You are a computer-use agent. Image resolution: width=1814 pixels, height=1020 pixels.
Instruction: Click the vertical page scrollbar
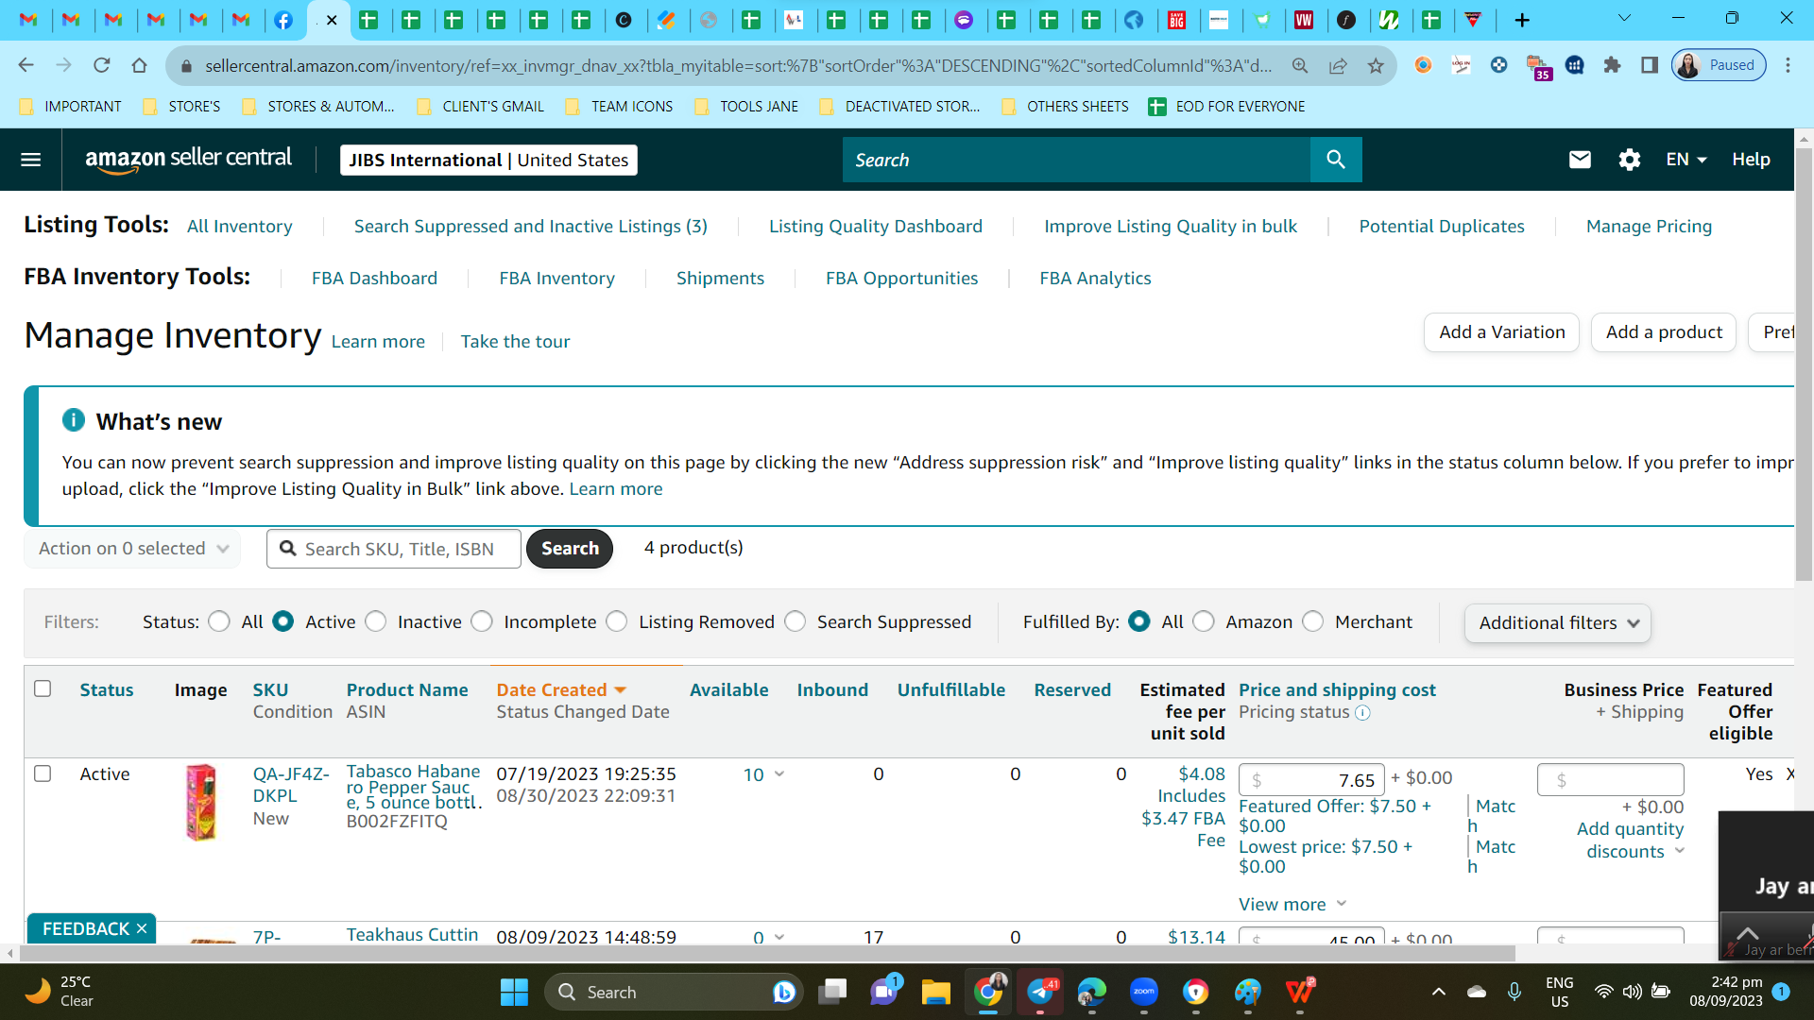1804,364
